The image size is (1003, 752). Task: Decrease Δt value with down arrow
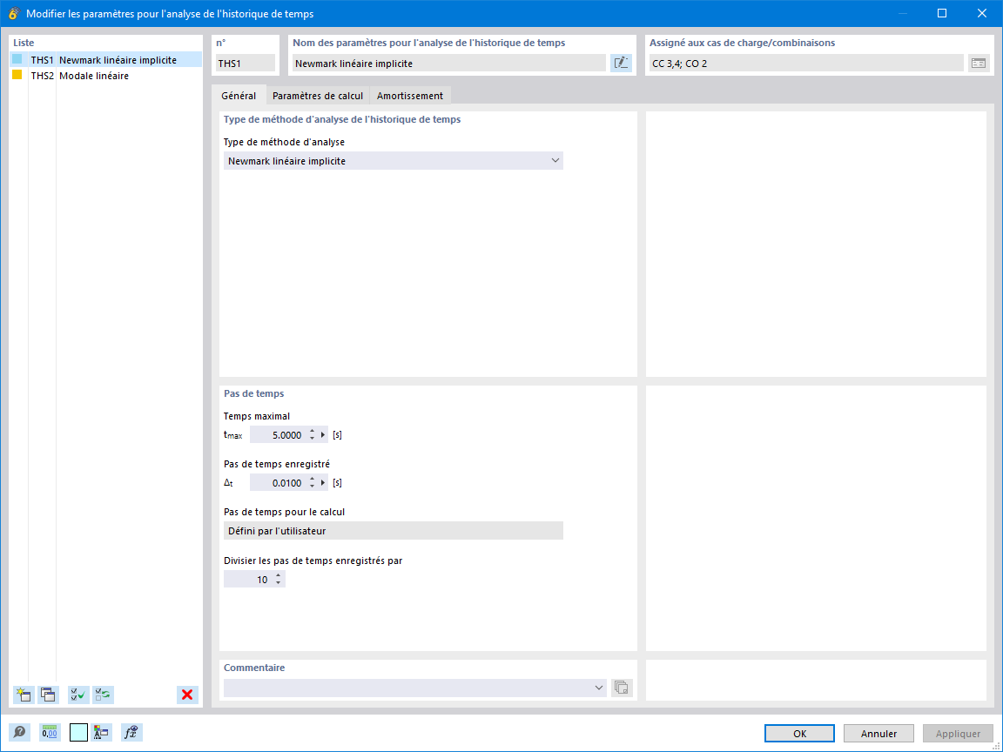[313, 487]
